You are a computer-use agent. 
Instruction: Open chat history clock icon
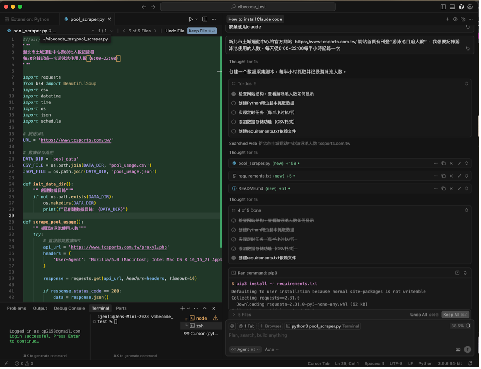pyautogui.click(x=455, y=19)
